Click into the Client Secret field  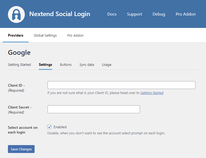(x=93, y=109)
